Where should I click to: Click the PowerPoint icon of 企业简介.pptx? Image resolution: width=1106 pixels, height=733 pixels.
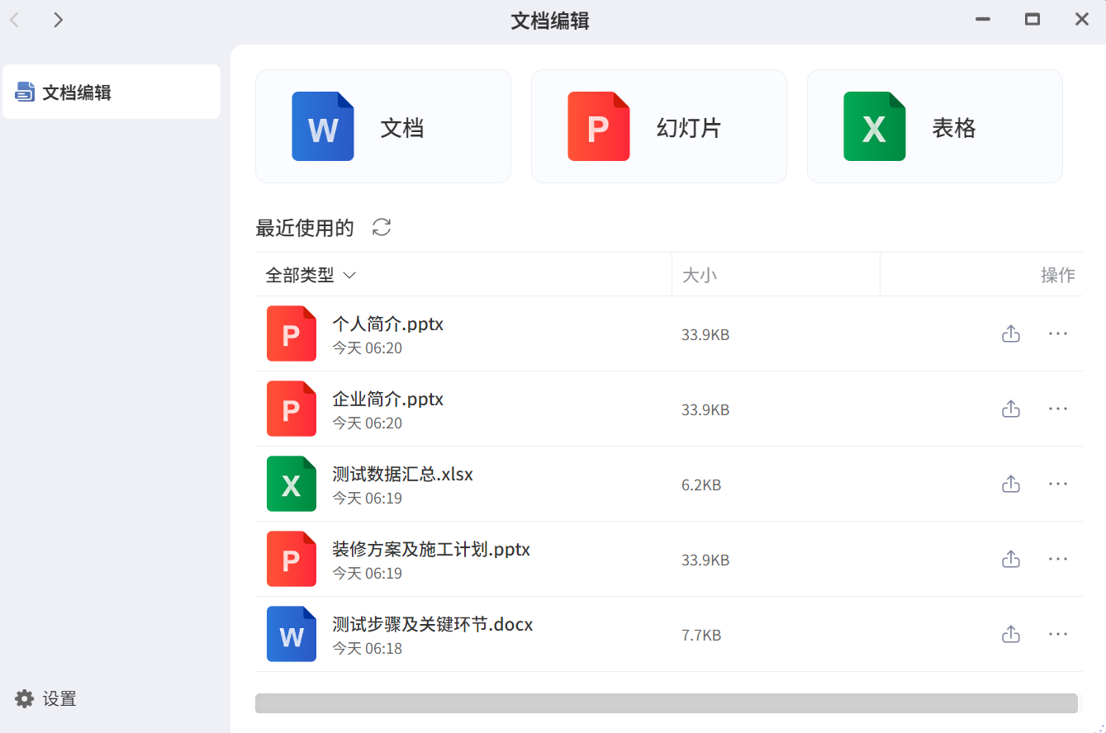292,409
